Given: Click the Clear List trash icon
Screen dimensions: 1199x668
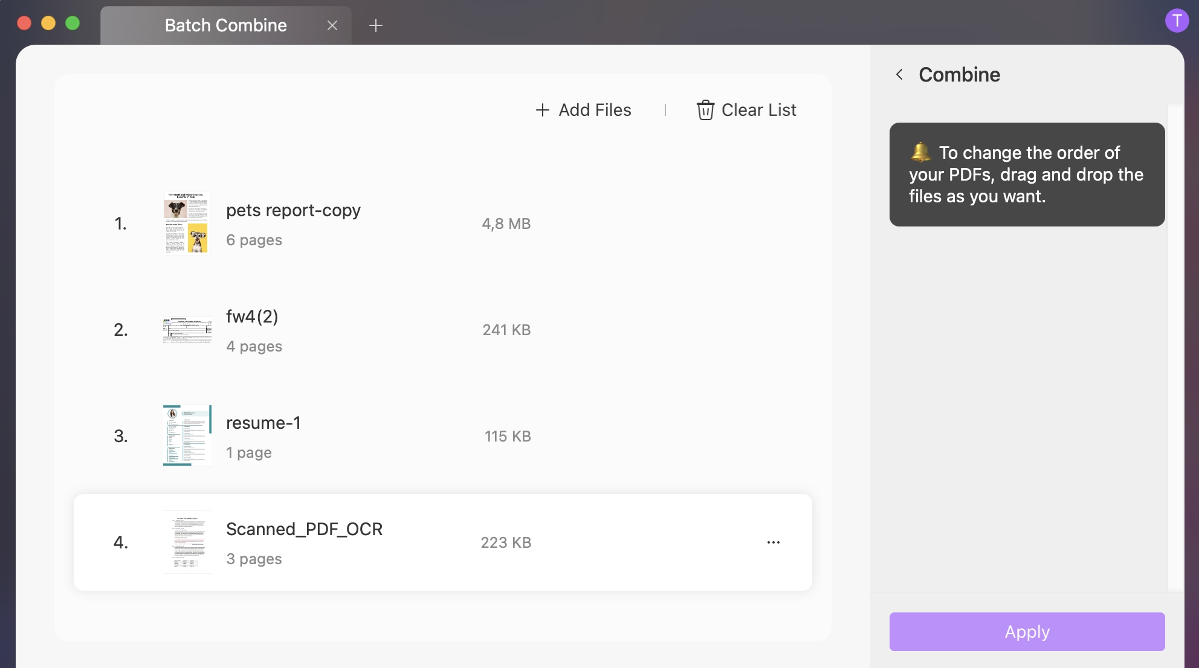Looking at the screenshot, I should tap(705, 110).
